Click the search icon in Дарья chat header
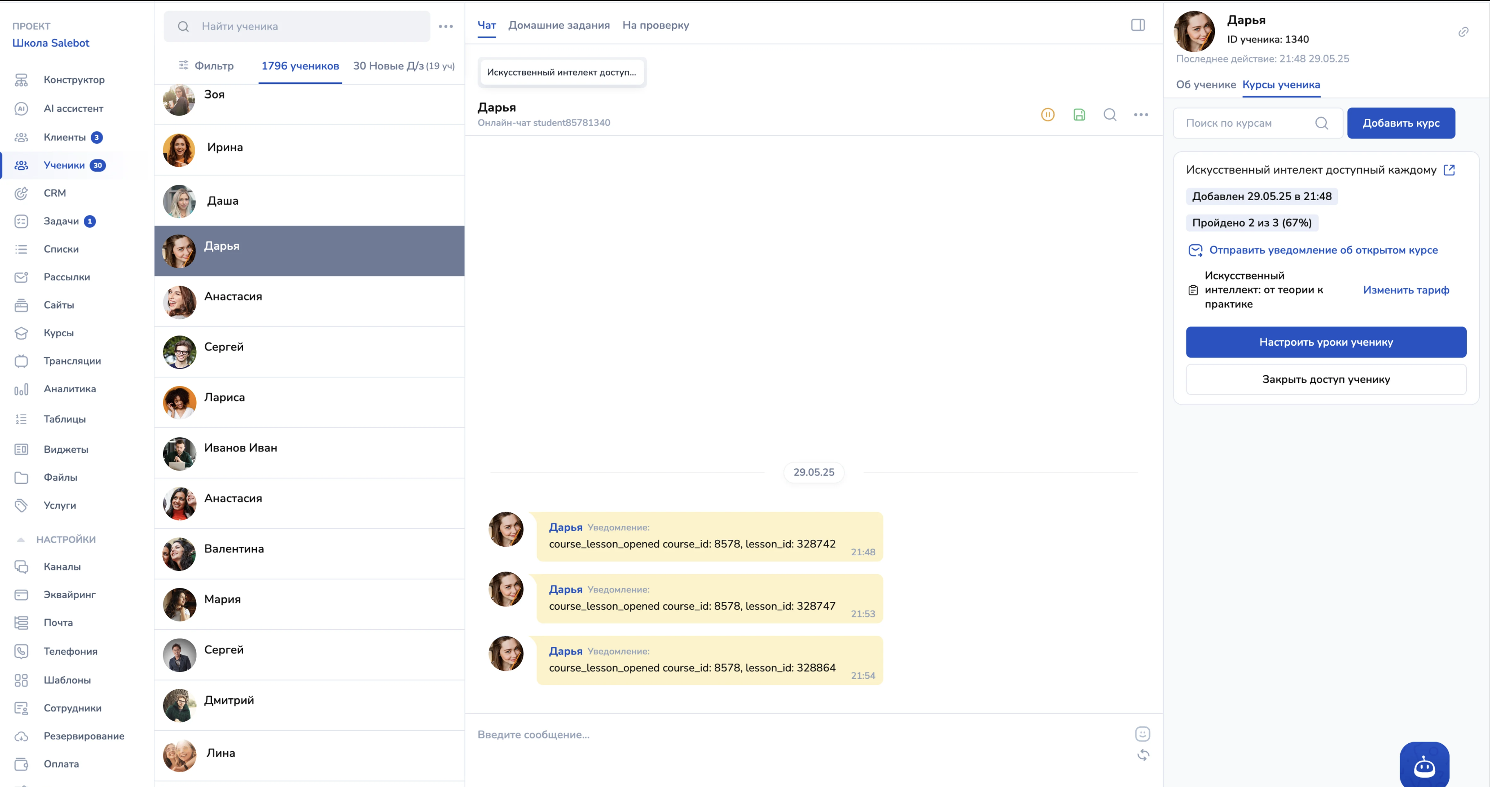The height and width of the screenshot is (787, 1490). (x=1109, y=114)
